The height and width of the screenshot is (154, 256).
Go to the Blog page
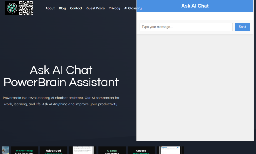click(x=62, y=8)
